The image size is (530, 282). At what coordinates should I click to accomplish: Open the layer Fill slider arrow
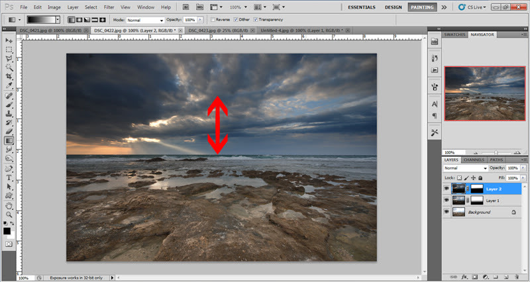click(523, 177)
